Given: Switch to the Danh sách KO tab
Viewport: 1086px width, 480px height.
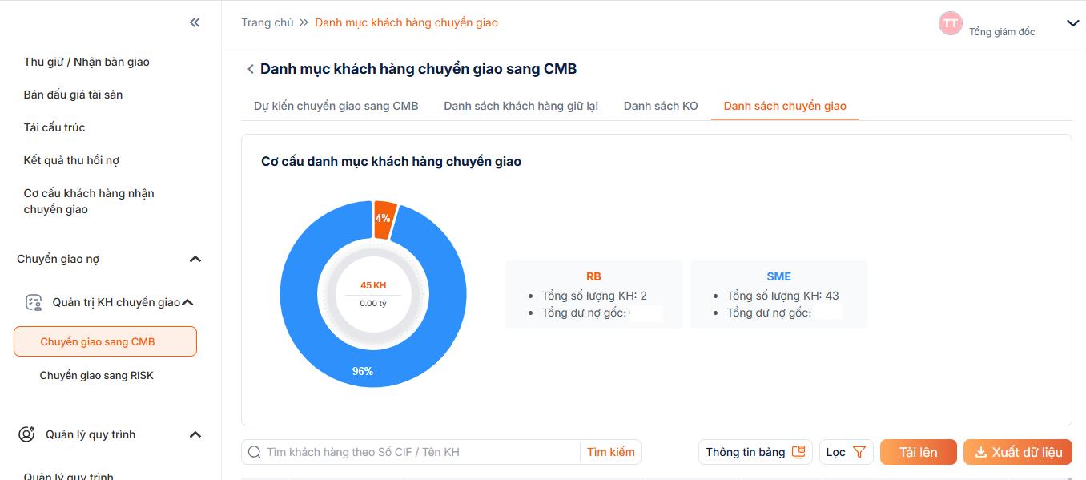Looking at the screenshot, I should pos(660,105).
